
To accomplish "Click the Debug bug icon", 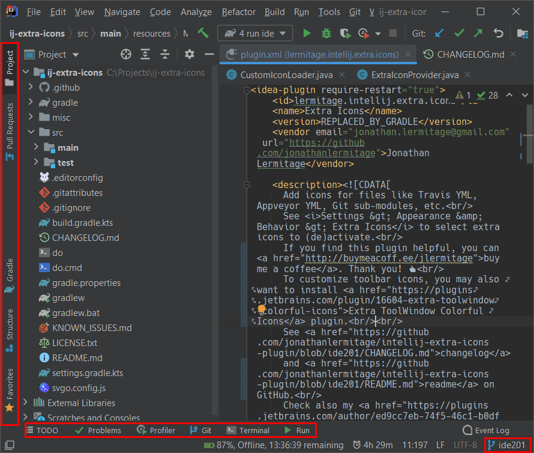I will 326,34.
